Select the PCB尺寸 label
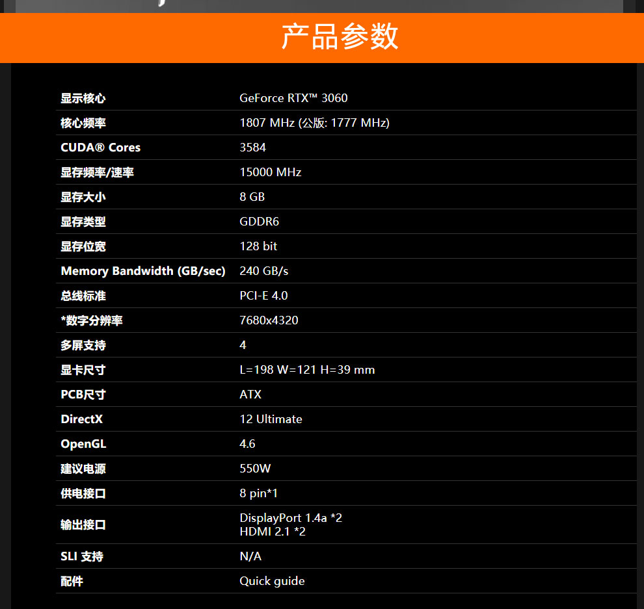 pos(83,395)
